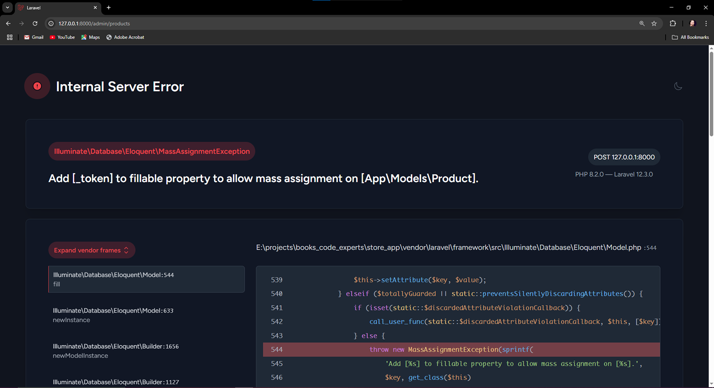Click the user profile avatar
714x388 pixels.
pos(692,23)
